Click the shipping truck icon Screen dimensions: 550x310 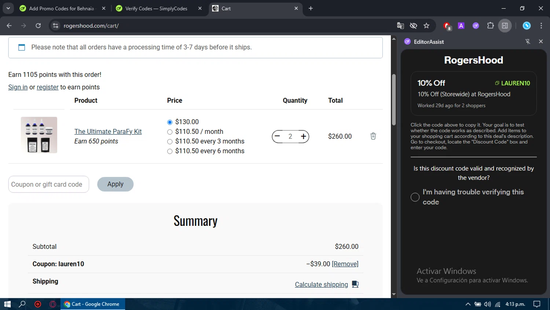click(x=355, y=284)
